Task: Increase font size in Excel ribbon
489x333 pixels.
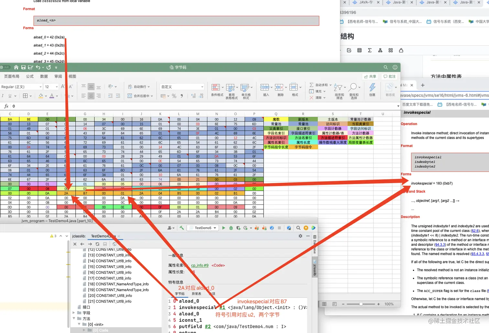Action: pyautogui.click(x=63, y=87)
